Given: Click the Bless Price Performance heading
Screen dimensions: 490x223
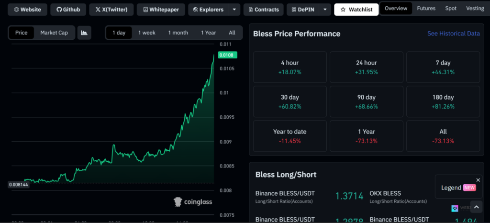Looking at the screenshot, I should coord(297,33).
